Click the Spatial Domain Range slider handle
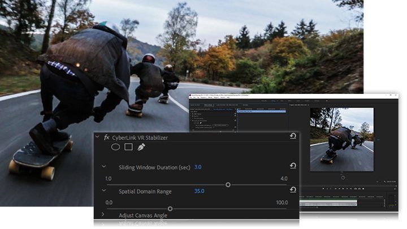Screen dimensions: 407x229 pyautogui.click(x=170, y=209)
